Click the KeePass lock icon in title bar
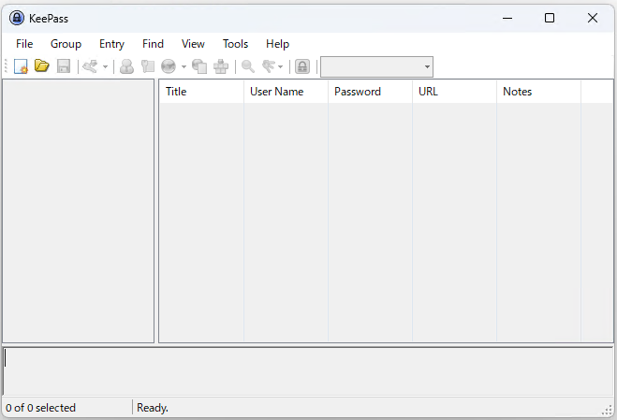 (x=17, y=18)
